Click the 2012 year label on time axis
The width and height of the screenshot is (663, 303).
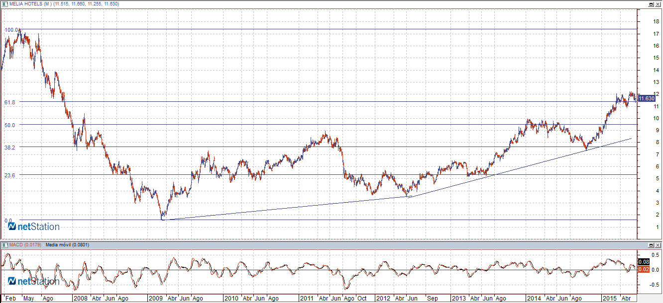(383, 299)
